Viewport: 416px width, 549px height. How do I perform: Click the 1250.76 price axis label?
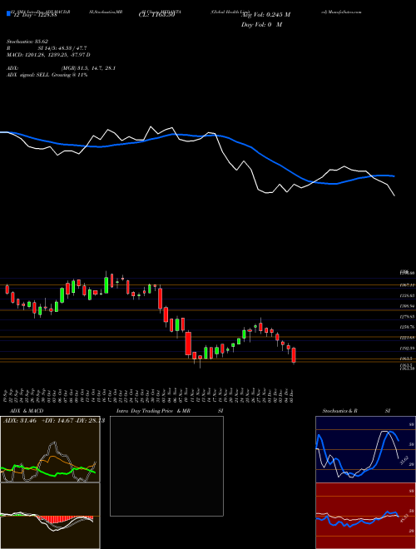407,327
